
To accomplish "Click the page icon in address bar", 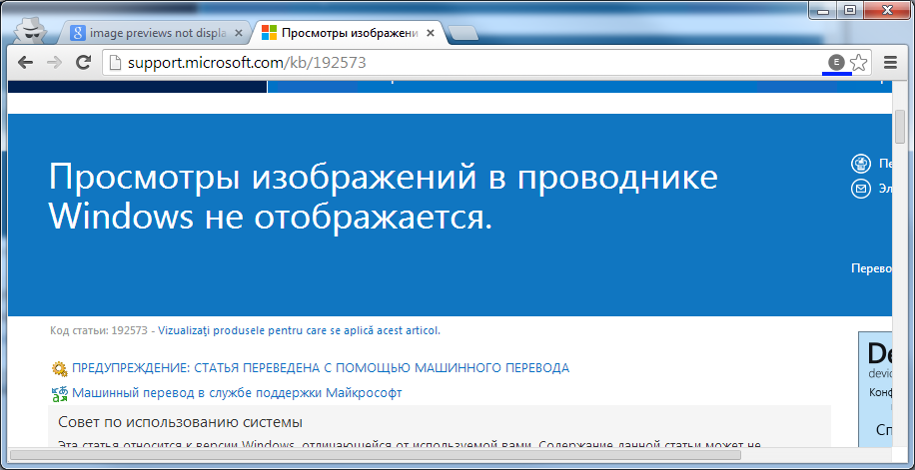I will point(116,63).
